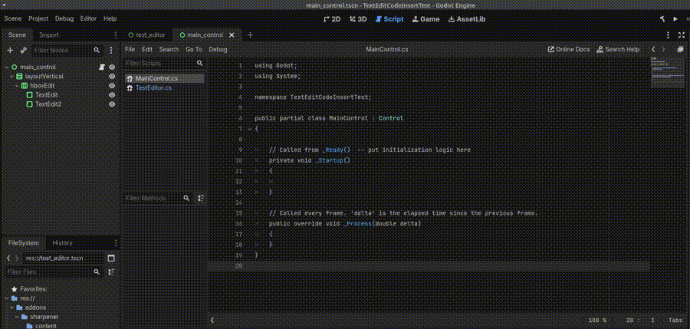This screenshot has height=329, width=690.
Task: Click the Add Child Node plus icon
Action: (10, 50)
